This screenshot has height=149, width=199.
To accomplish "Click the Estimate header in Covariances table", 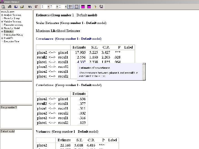I will (x=79, y=47).
